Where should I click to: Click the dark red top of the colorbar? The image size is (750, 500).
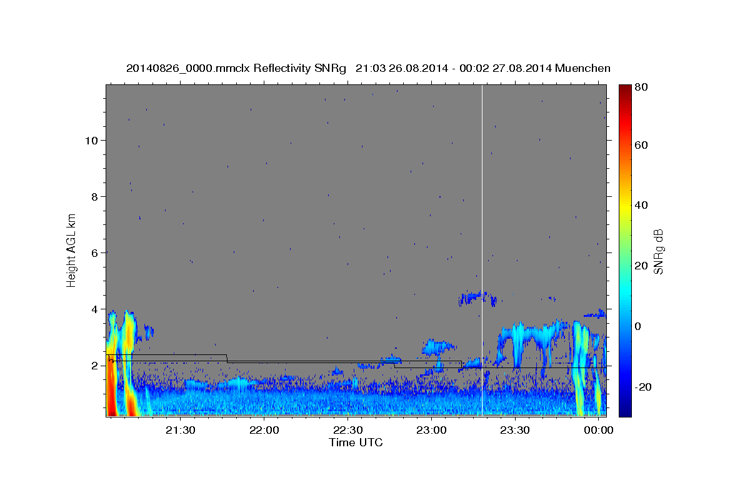pos(625,91)
